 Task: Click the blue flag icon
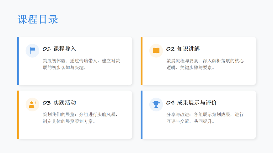(x=32, y=50)
